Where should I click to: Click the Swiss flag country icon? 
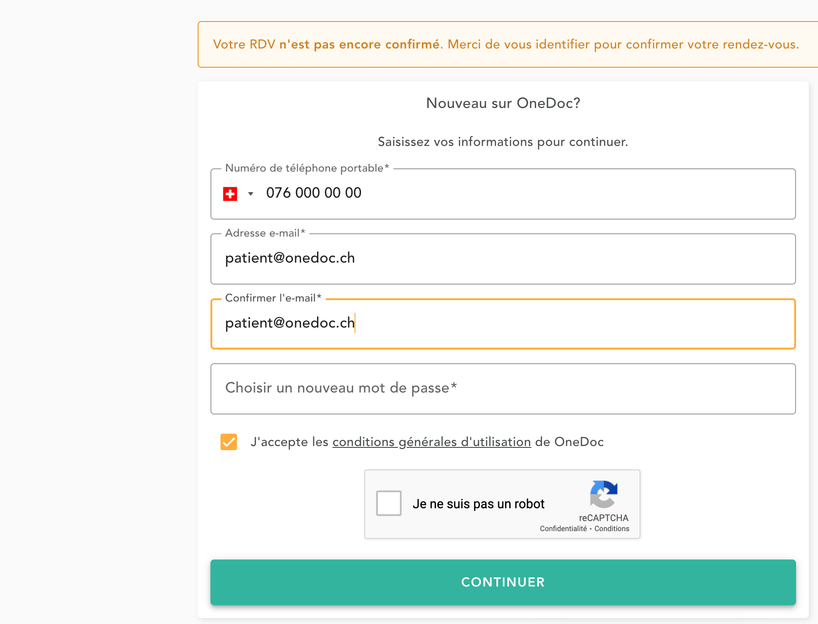(x=230, y=194)
